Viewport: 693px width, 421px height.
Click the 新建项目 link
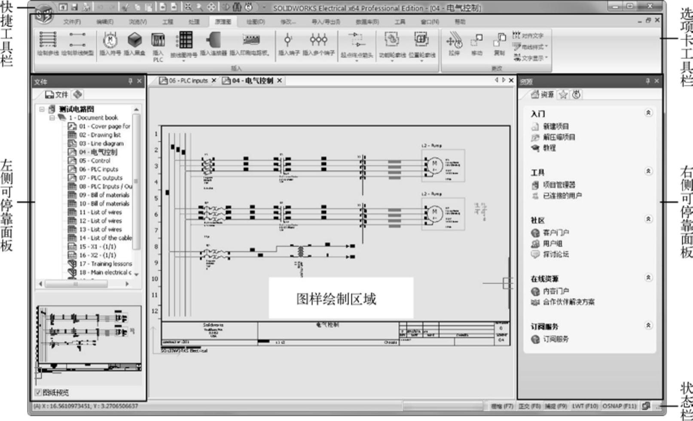(556, 127)
